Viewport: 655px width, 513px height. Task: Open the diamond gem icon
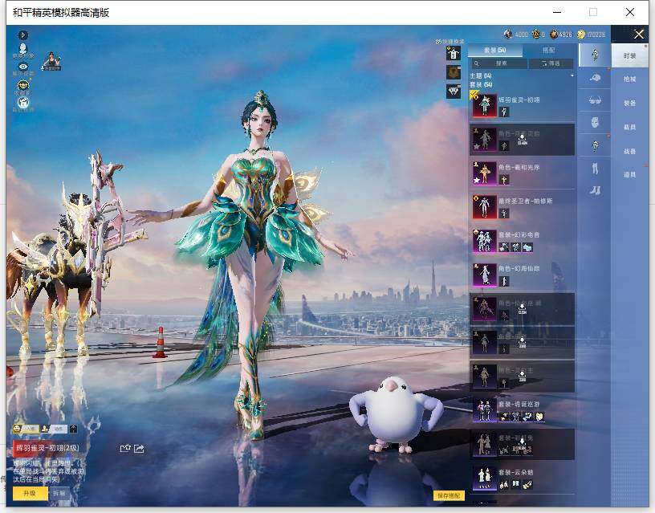pos(454,92)
